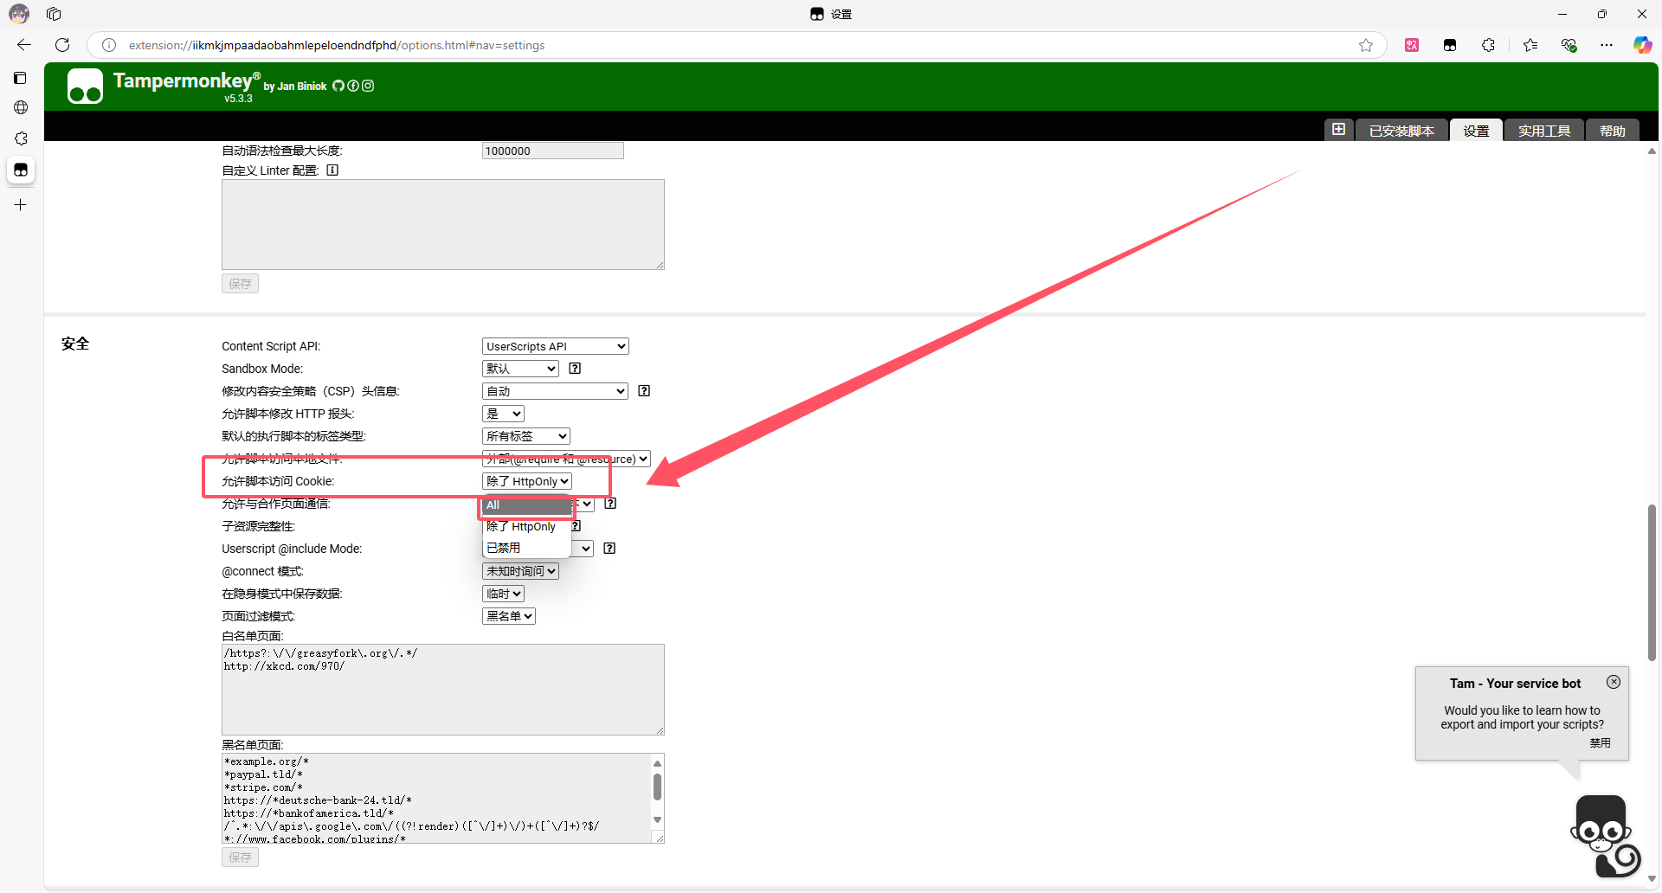This screenshot has height=893, width=1662.
Task: Click the Tampermonkey logo in the header
Action: click(x=85, y=86)
